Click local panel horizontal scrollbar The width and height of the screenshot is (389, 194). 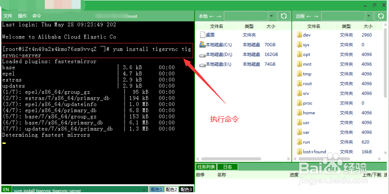(231, 159)
